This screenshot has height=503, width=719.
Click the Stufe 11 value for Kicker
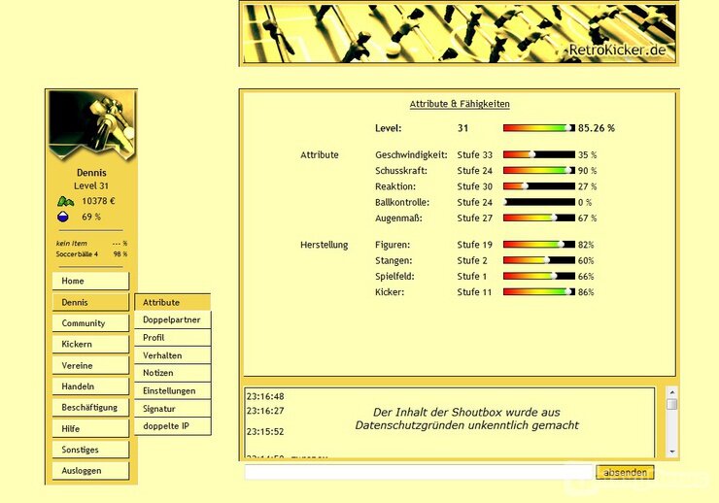[474, 292]
